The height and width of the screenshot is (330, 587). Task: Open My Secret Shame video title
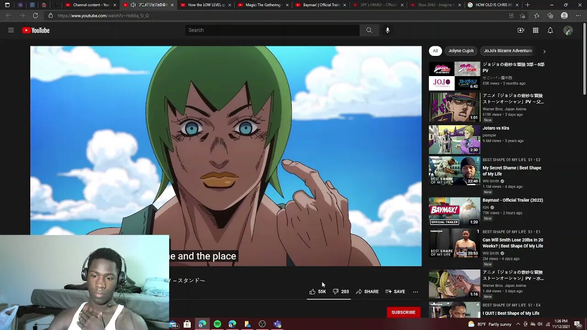512,171
